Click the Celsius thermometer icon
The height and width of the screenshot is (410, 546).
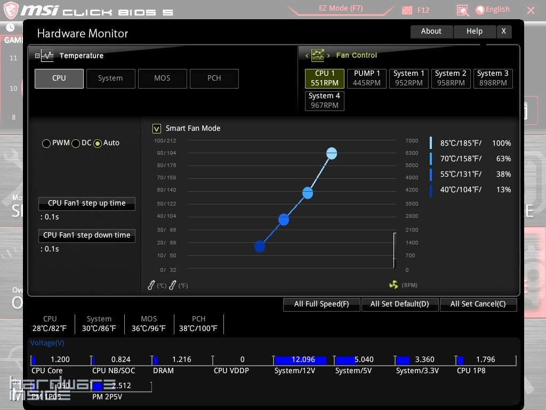151,285
